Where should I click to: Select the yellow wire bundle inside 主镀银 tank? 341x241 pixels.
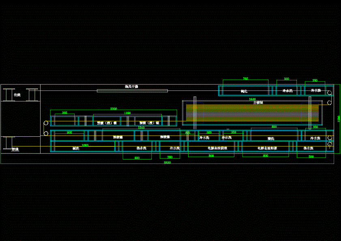252,113
